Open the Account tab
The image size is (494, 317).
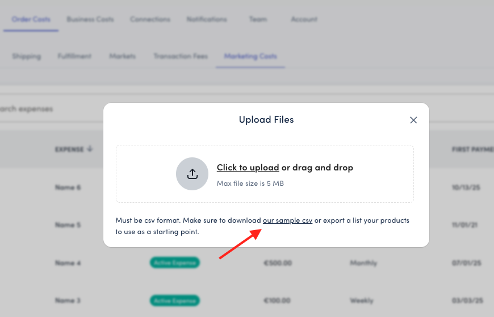(304, 19)
